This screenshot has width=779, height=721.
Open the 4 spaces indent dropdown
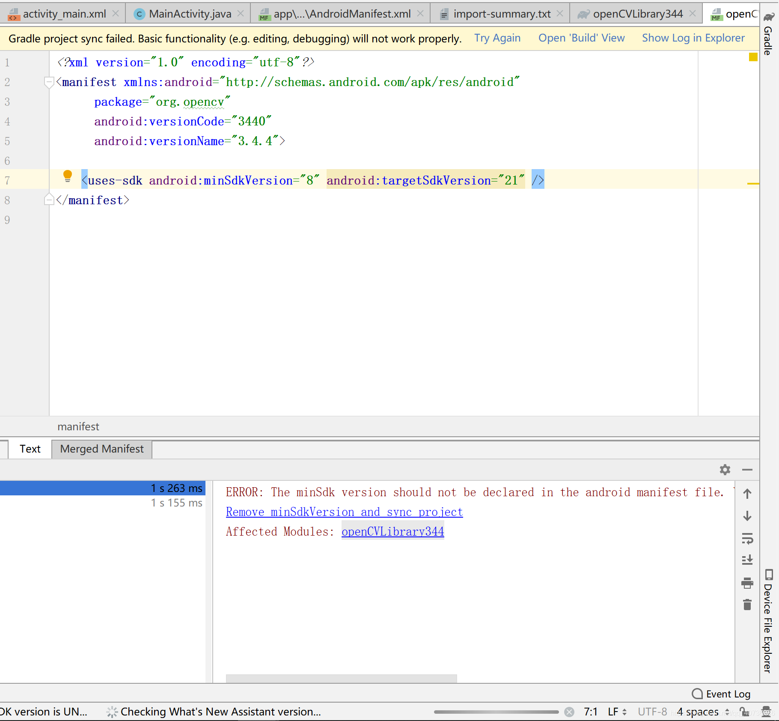[703, 712]
